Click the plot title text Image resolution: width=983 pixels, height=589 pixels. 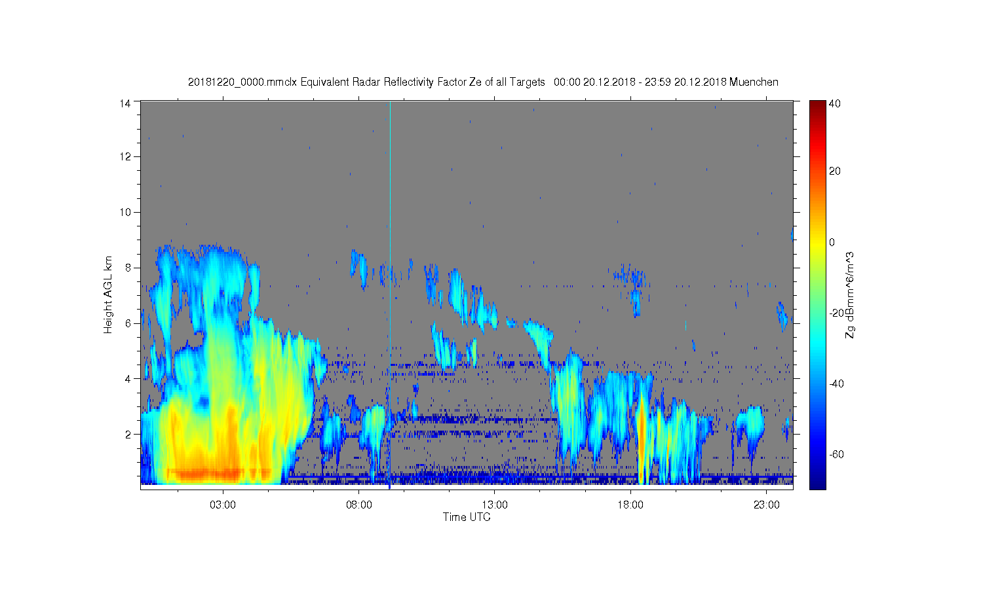(483, 82)
